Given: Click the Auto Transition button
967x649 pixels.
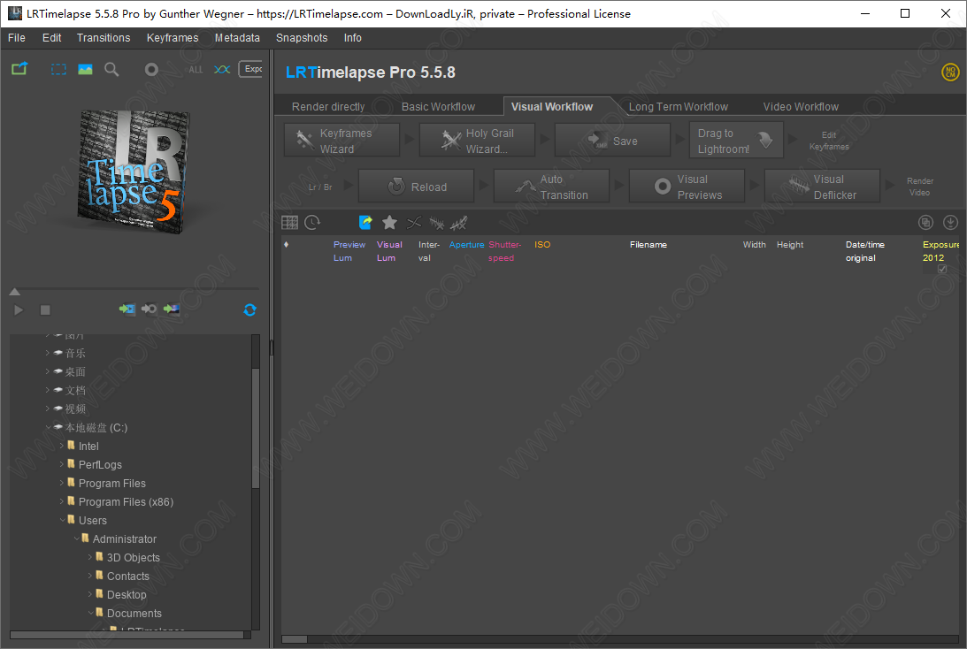Looking at the screenshot, I should point(552,187).
